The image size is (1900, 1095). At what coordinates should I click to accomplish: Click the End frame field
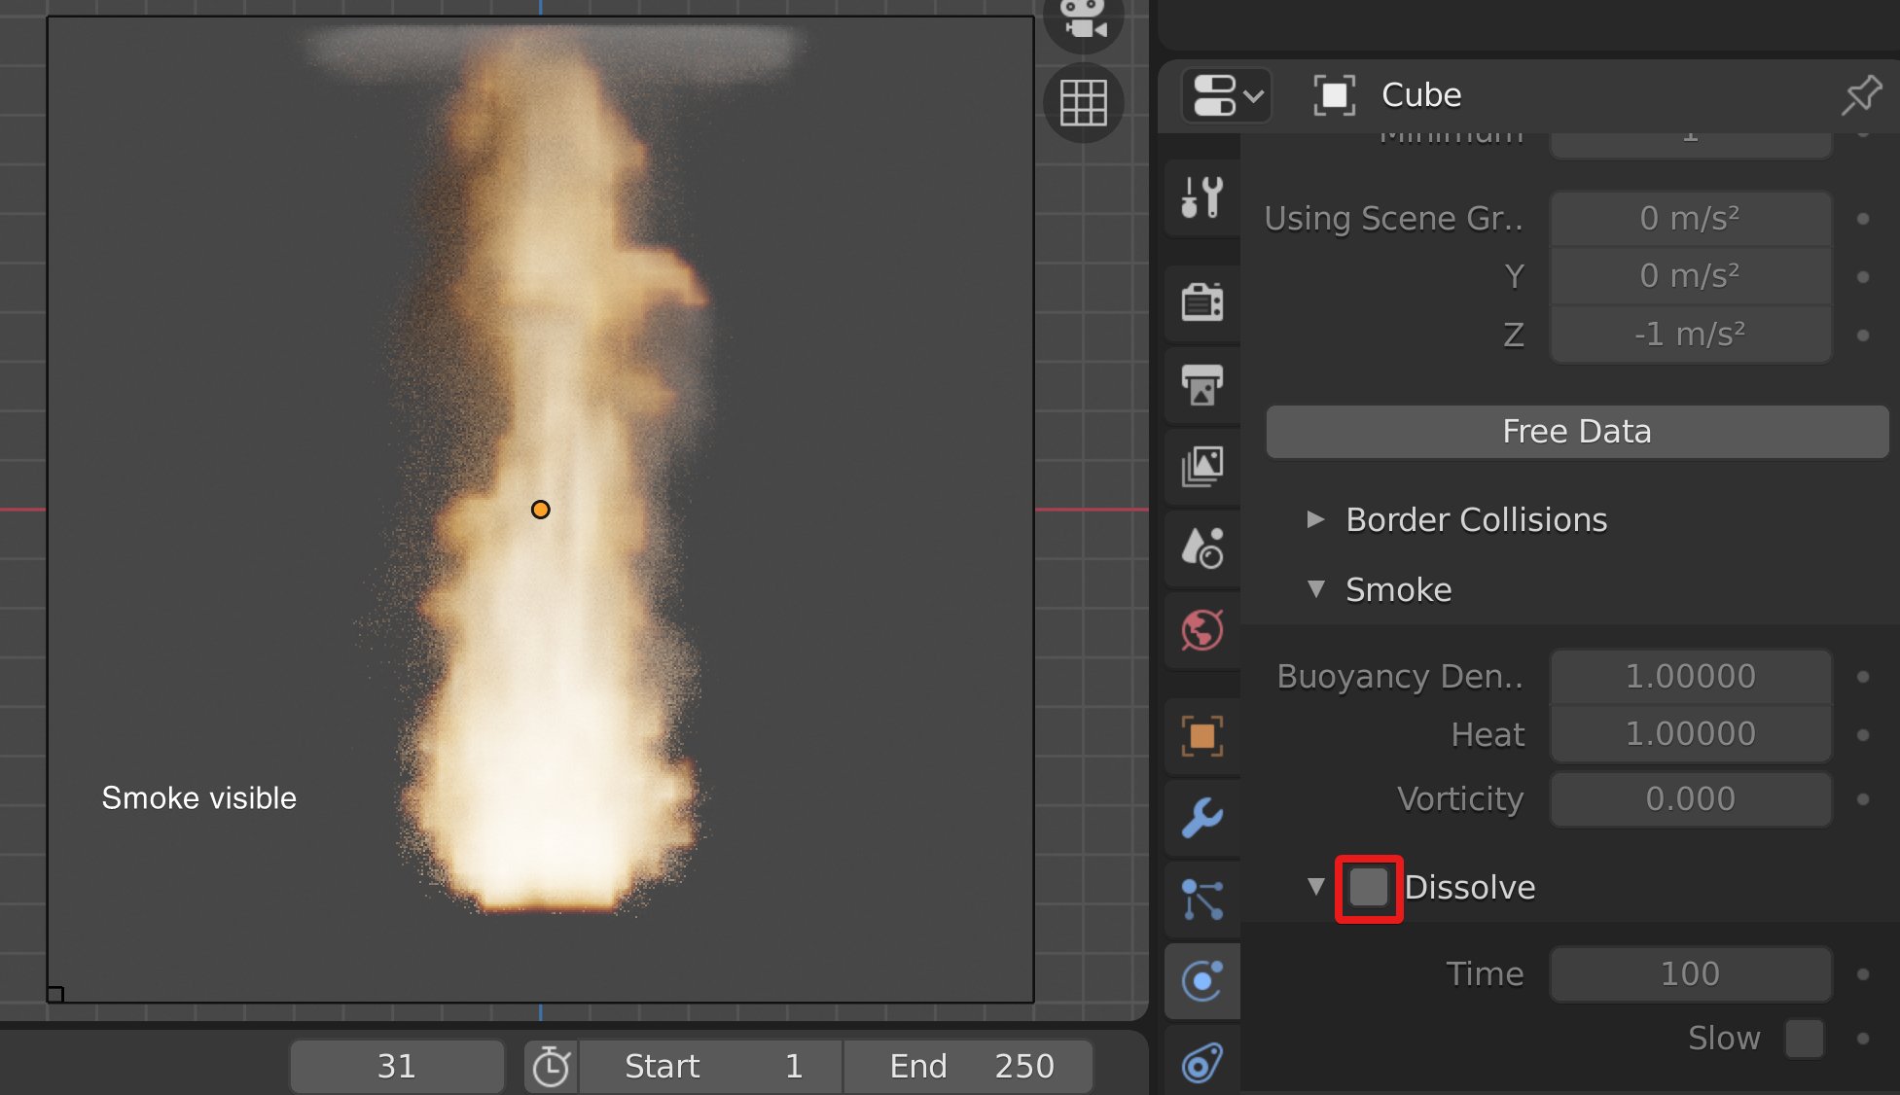968,1066
